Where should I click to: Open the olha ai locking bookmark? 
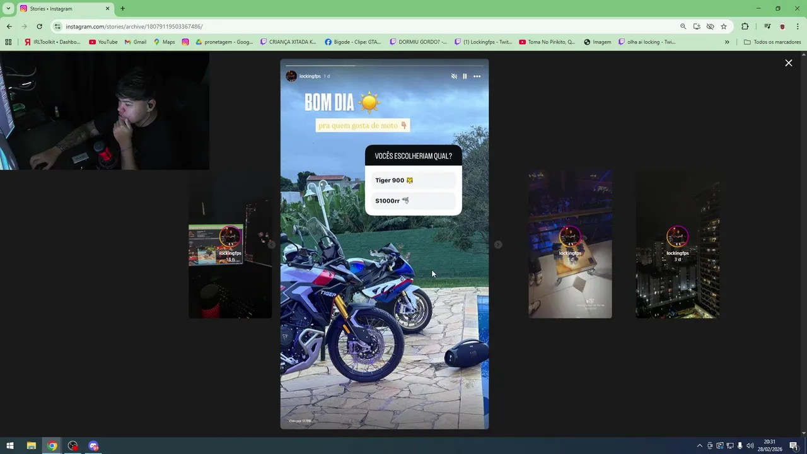pyautogui.click(x=647, y=42)
